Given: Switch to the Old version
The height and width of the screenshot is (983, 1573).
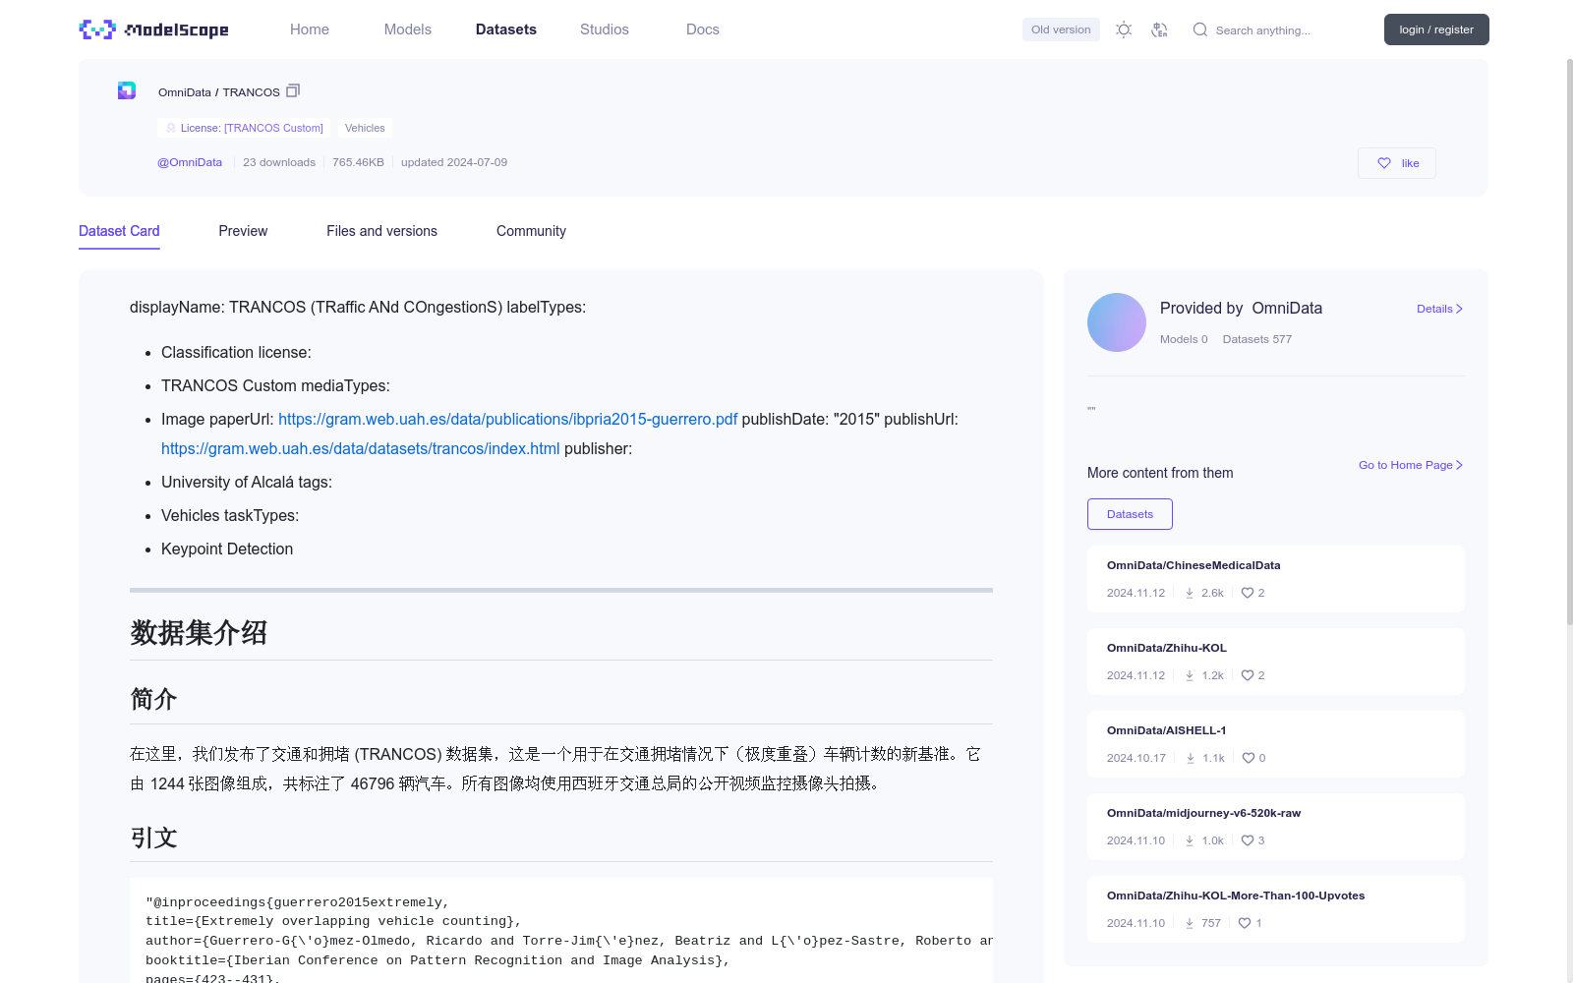Looking at the screenshot, I should [x=1061, y=29].
